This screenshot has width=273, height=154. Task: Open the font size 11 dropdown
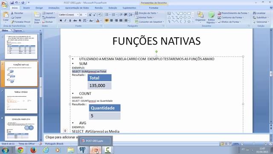click(85, 15)
